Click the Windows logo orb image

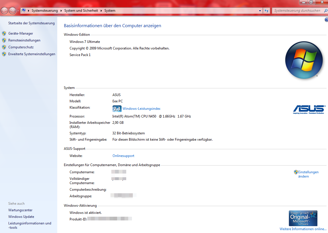(x=304, y=60)
